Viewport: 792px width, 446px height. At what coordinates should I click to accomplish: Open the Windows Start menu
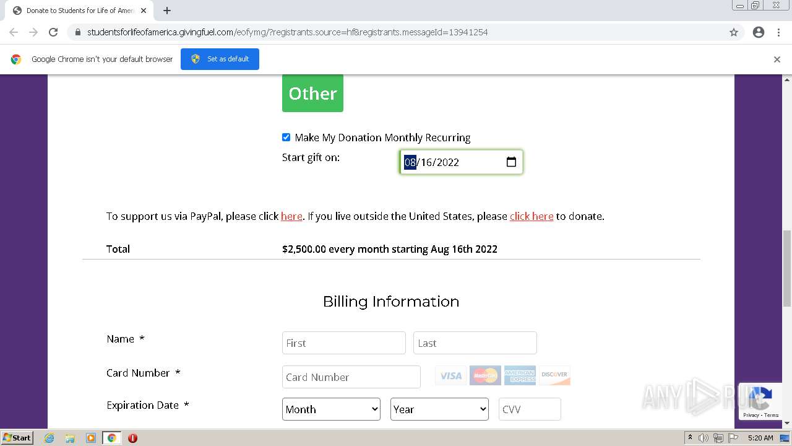tap(17, 438)
